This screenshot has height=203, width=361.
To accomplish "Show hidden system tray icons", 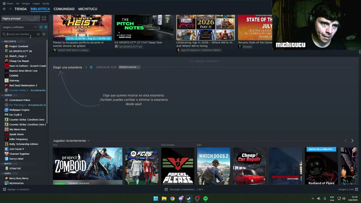I will click(x=312, y=198).
